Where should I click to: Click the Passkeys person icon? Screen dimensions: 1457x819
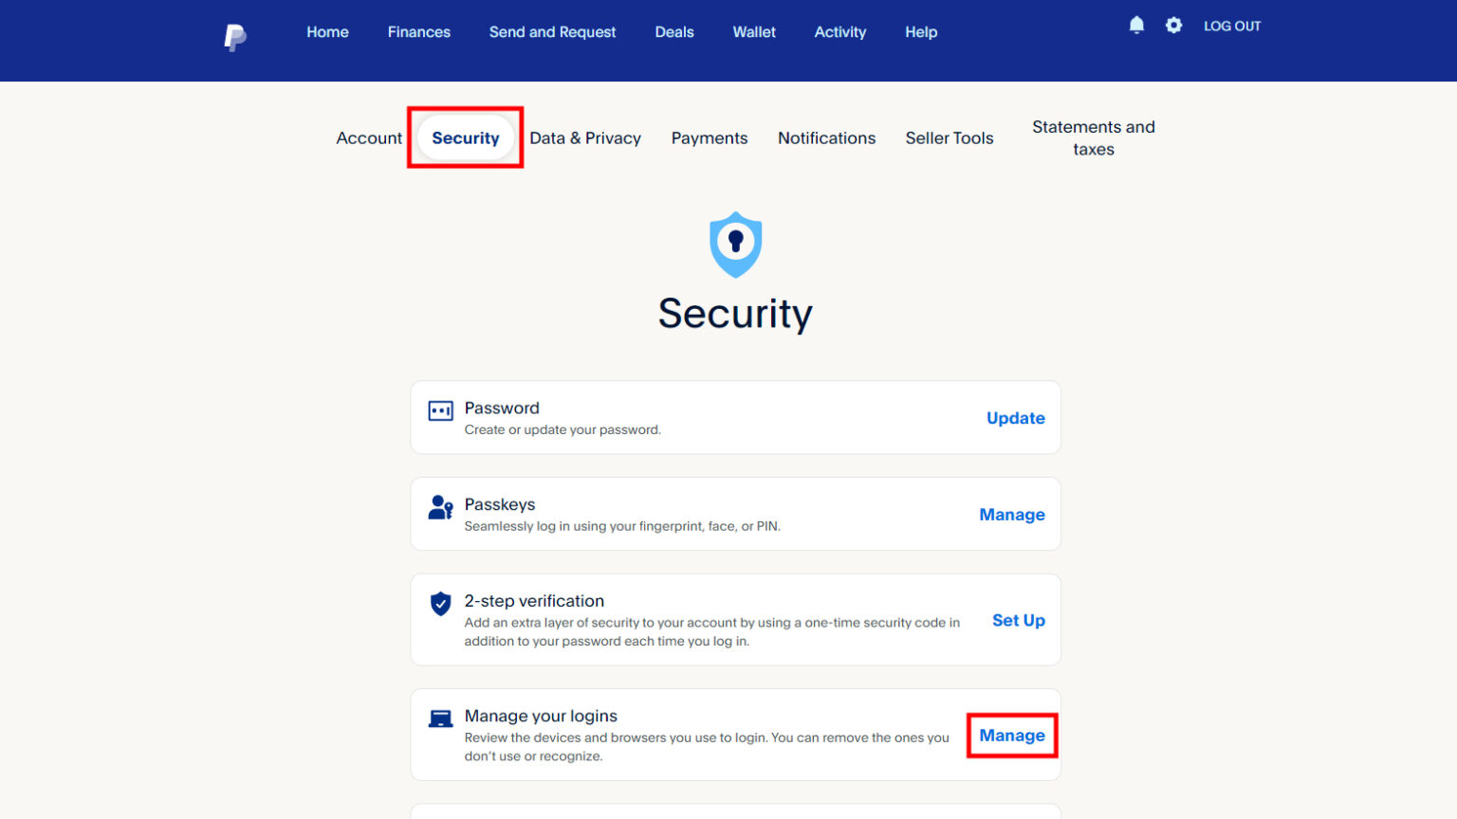(439, 508)
